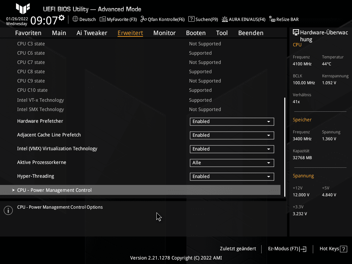Switch to the Monitor tab

[165, 33]
